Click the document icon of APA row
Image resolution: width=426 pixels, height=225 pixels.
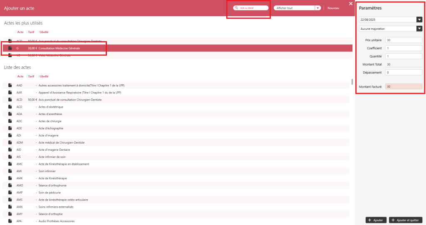(x=10, y=221)
